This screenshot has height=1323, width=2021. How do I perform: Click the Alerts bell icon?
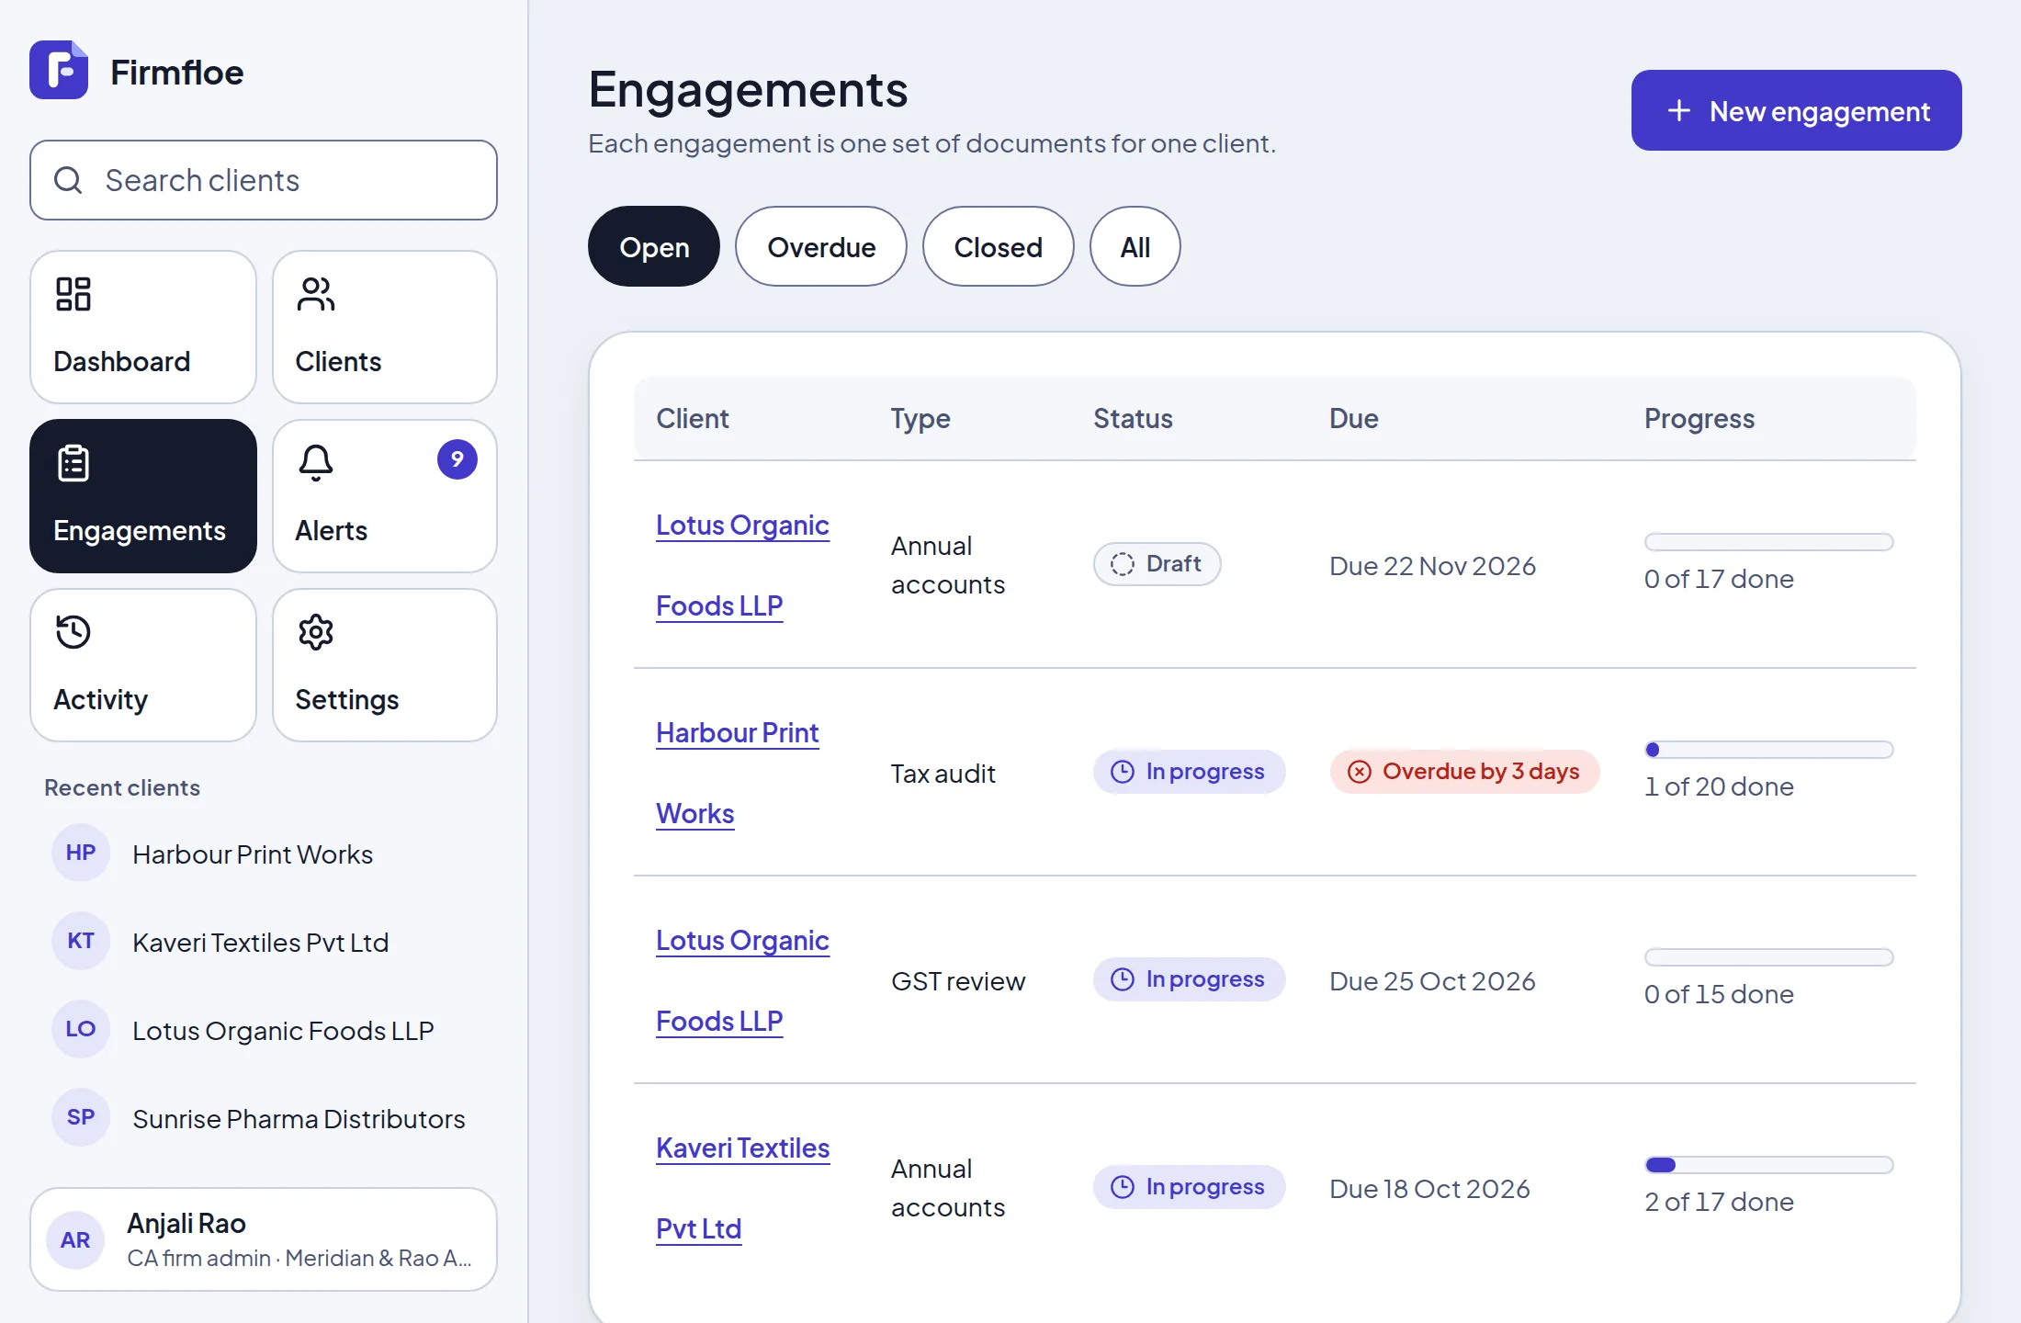pyautogui.click(x=315, y=463)
